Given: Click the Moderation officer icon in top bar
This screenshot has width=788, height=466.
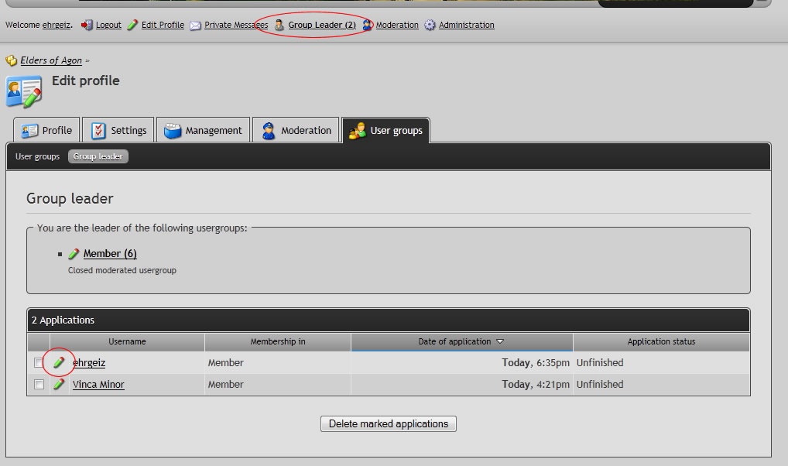Looking at the screenshot, I should 368,26.
